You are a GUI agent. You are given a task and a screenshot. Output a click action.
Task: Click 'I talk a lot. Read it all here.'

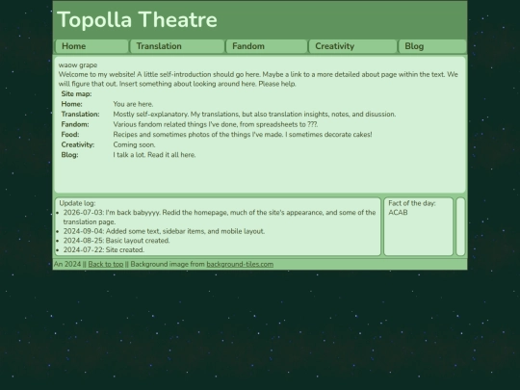154,155
